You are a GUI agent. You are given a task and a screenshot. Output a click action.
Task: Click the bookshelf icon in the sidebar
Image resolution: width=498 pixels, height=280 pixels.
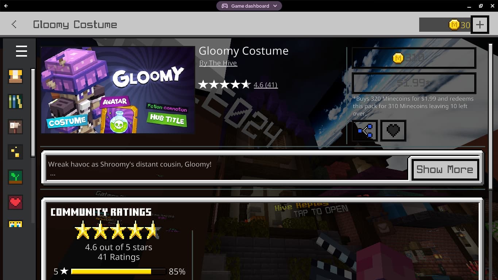(15, 101)
